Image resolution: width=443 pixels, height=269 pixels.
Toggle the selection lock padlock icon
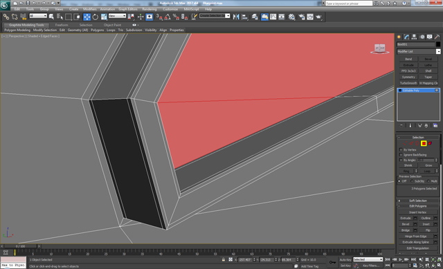(223, 260)
